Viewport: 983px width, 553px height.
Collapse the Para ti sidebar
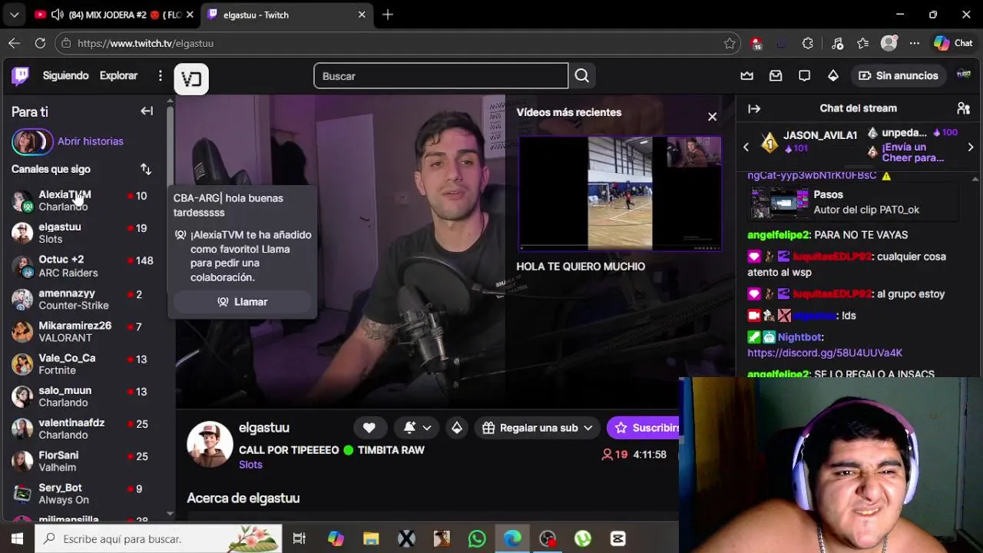pyautogui.click(x=147, y=111)
